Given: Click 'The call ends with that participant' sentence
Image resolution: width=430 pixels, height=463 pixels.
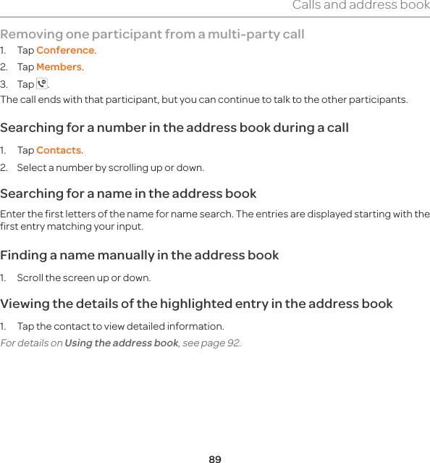Looking at the screenshot, I should tap(204, 100).
